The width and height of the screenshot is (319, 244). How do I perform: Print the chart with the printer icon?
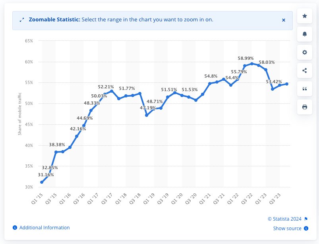[304, 107]
